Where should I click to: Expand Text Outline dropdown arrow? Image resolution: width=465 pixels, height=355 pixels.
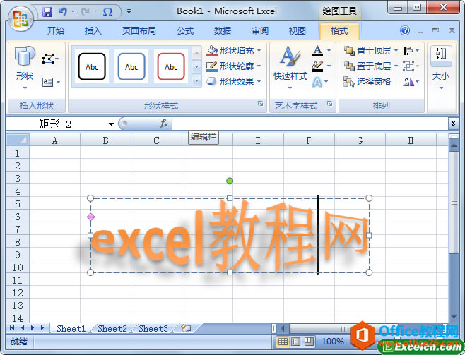[329, 66]
